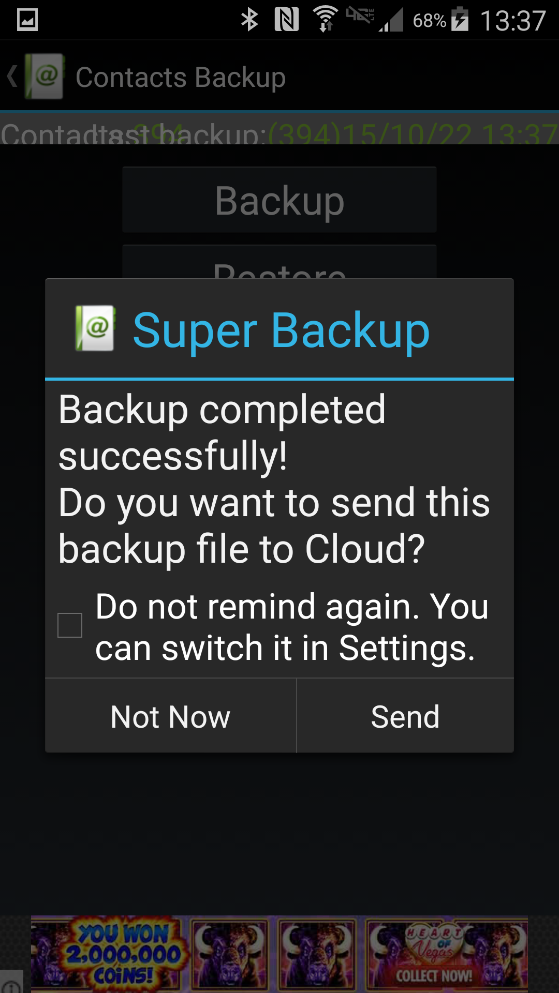The height and width of the screenshot is (993, 559).
Task: Tap the ad info icon at bottom left
Action: (11, 982)
